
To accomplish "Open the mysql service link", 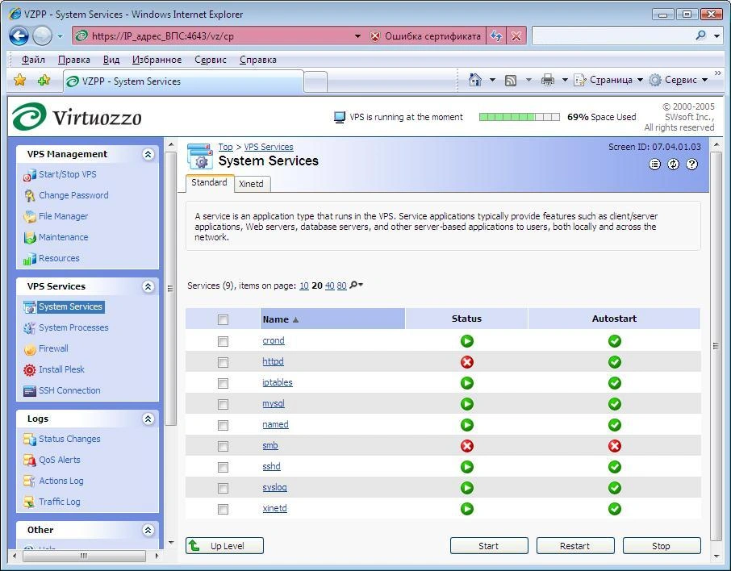I will click(274, 404).
